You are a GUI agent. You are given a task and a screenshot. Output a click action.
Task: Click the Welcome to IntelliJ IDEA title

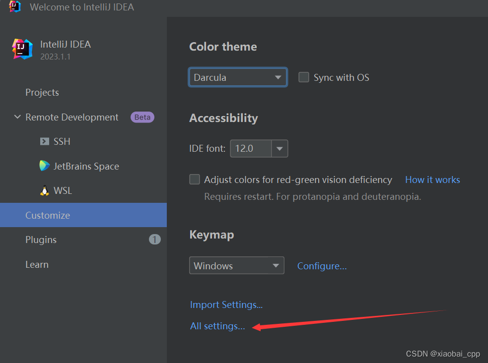coord(82,7)
